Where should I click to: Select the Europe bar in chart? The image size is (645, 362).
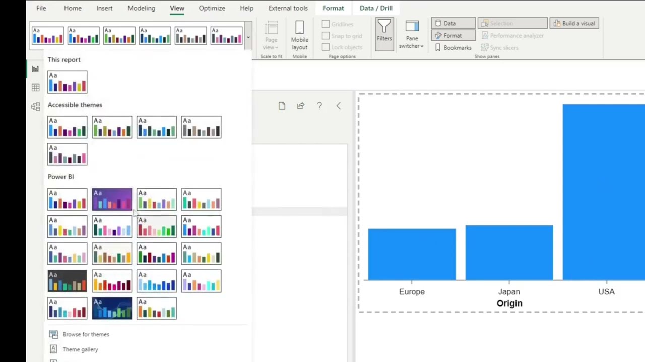click(x=412, y=254)
